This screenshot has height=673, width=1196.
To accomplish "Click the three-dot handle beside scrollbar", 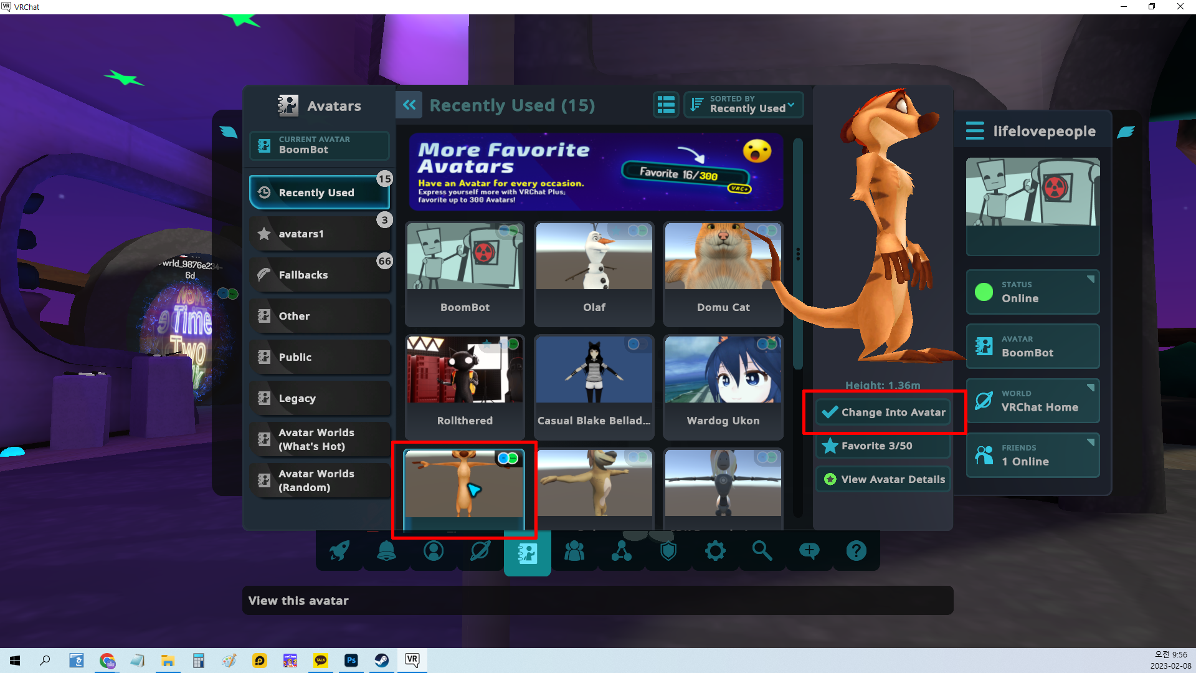I will point(798,255).
